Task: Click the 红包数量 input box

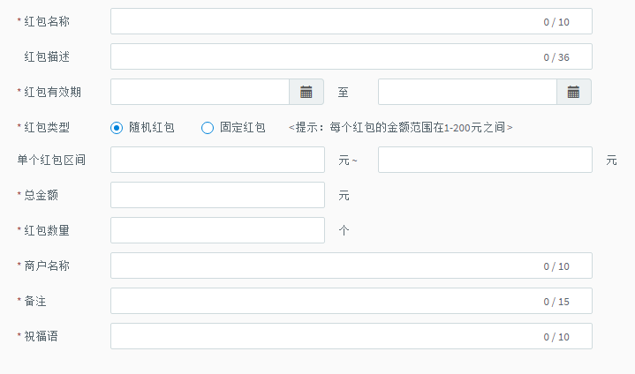Action: coord(217,230)
